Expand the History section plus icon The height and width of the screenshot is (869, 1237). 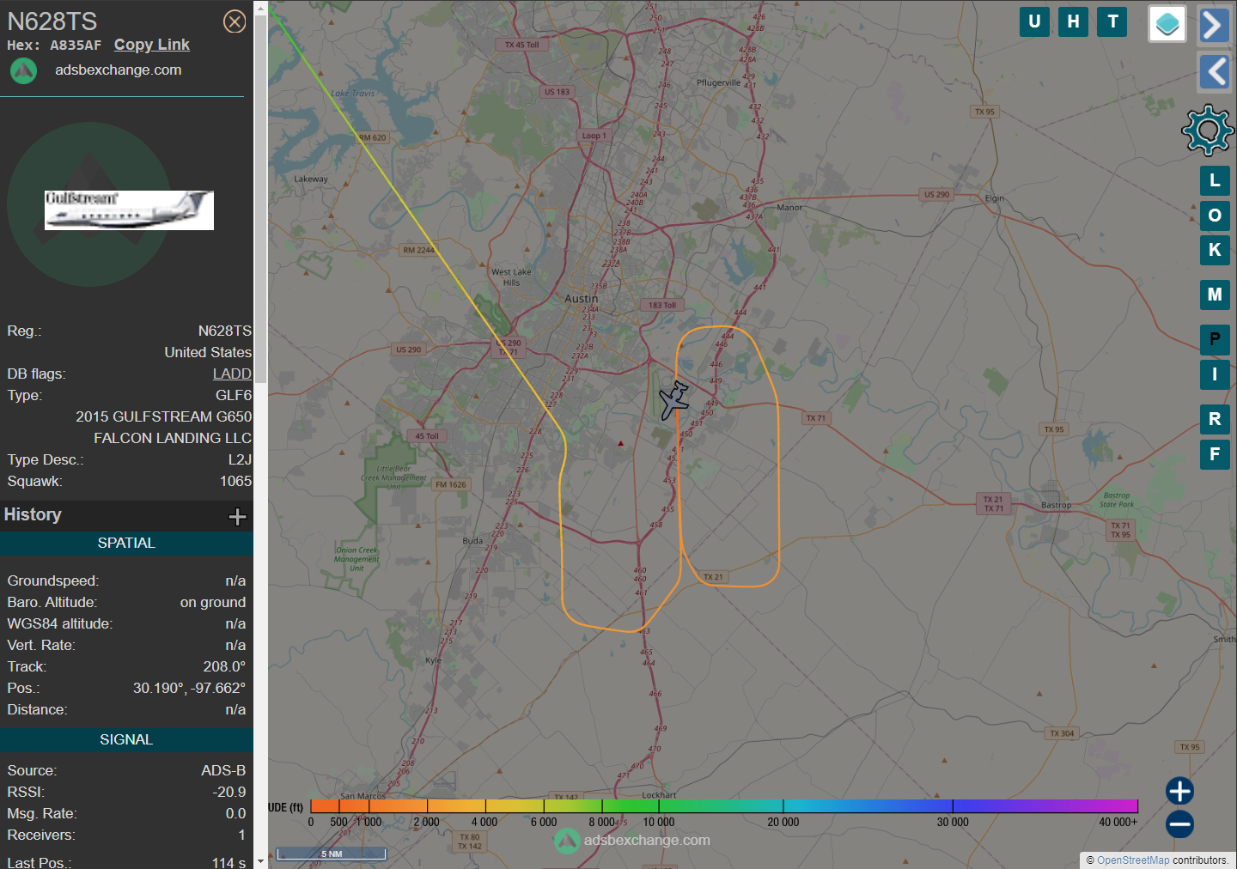pyautogui.click(x=238, y=516)
